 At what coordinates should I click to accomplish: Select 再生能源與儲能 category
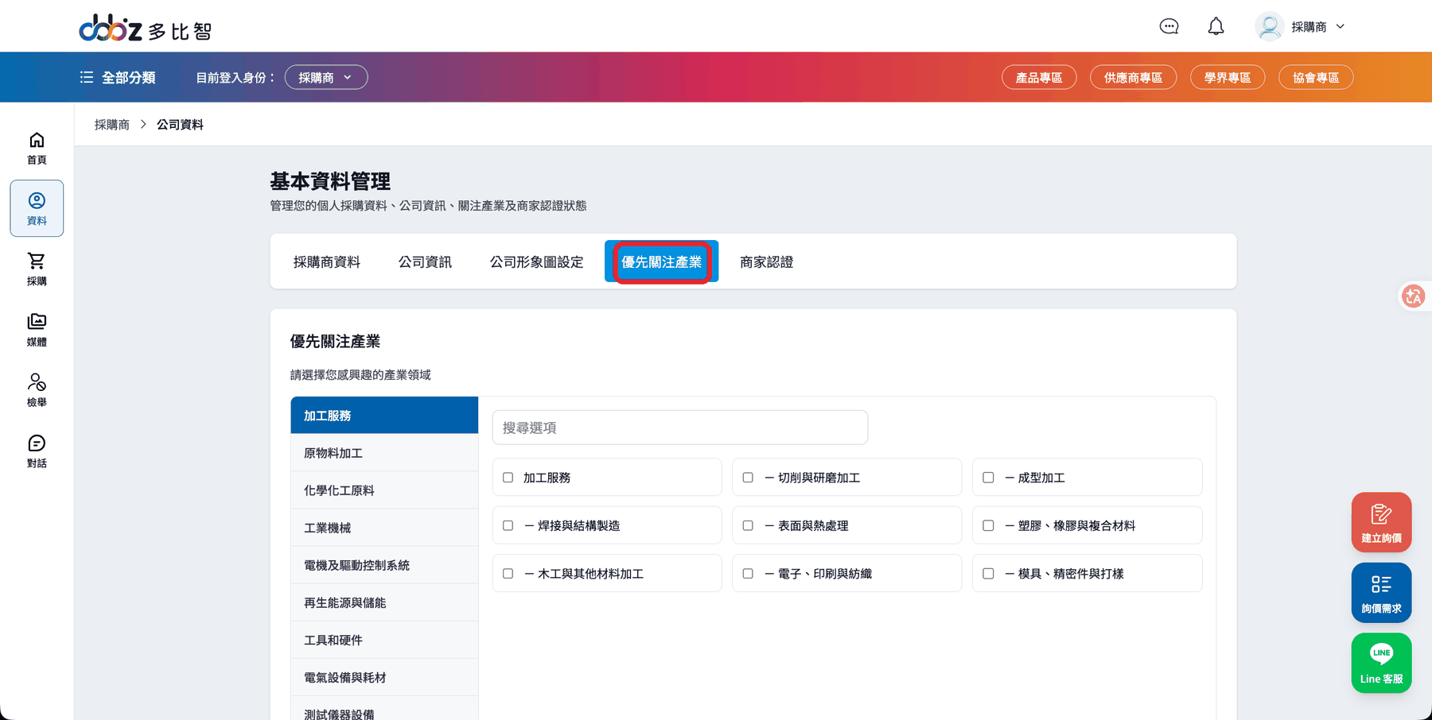click(384, 602)
